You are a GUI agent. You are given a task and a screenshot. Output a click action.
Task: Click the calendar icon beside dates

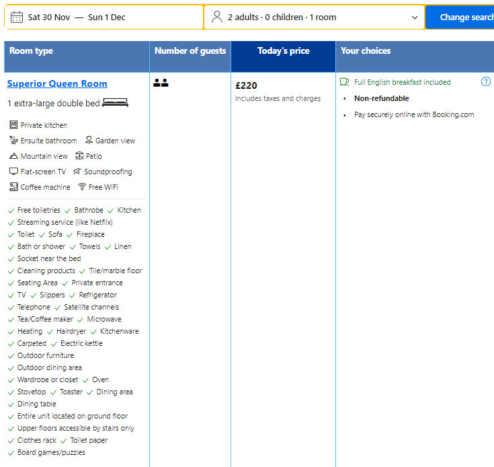pos(17,17)
